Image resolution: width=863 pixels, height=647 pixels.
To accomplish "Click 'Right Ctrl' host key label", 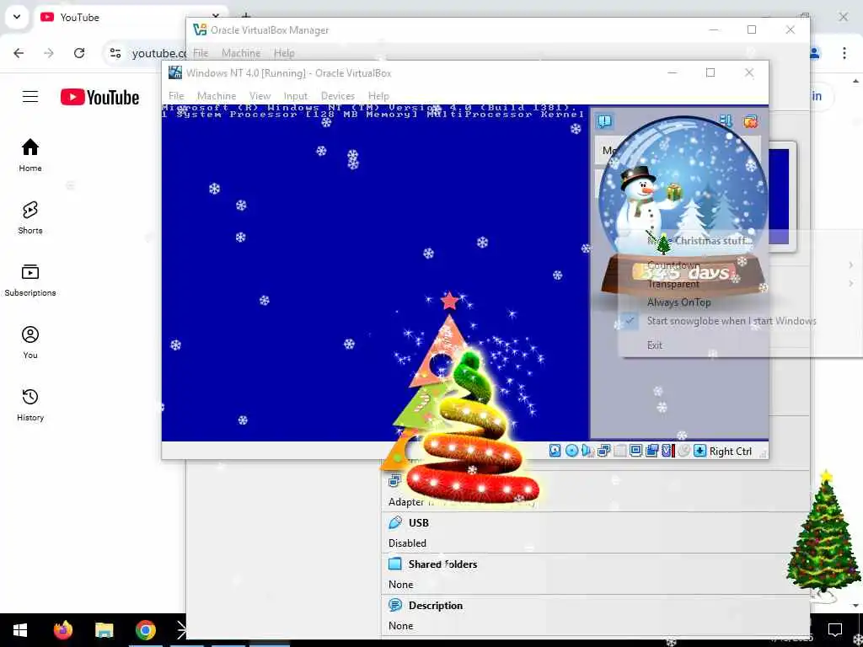I will pyautogui.click(x=731, y=452).
